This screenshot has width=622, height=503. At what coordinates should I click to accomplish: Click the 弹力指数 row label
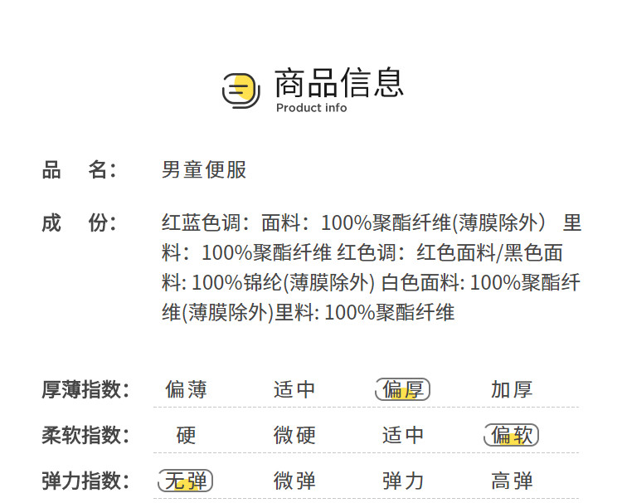click(x=85, y=481)
